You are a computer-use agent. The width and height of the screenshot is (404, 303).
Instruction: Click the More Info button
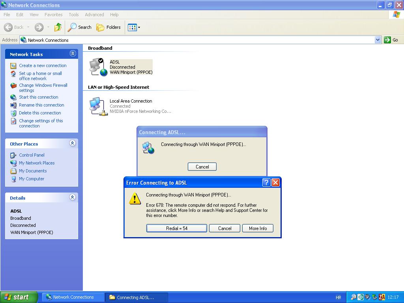(x=258, y=228)
